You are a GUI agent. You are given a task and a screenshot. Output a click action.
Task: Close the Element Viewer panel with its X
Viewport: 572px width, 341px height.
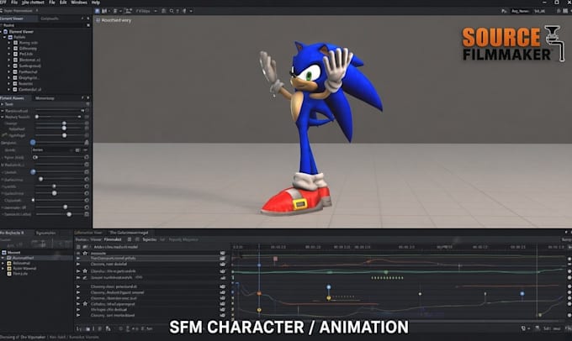(x=88, y=18)
